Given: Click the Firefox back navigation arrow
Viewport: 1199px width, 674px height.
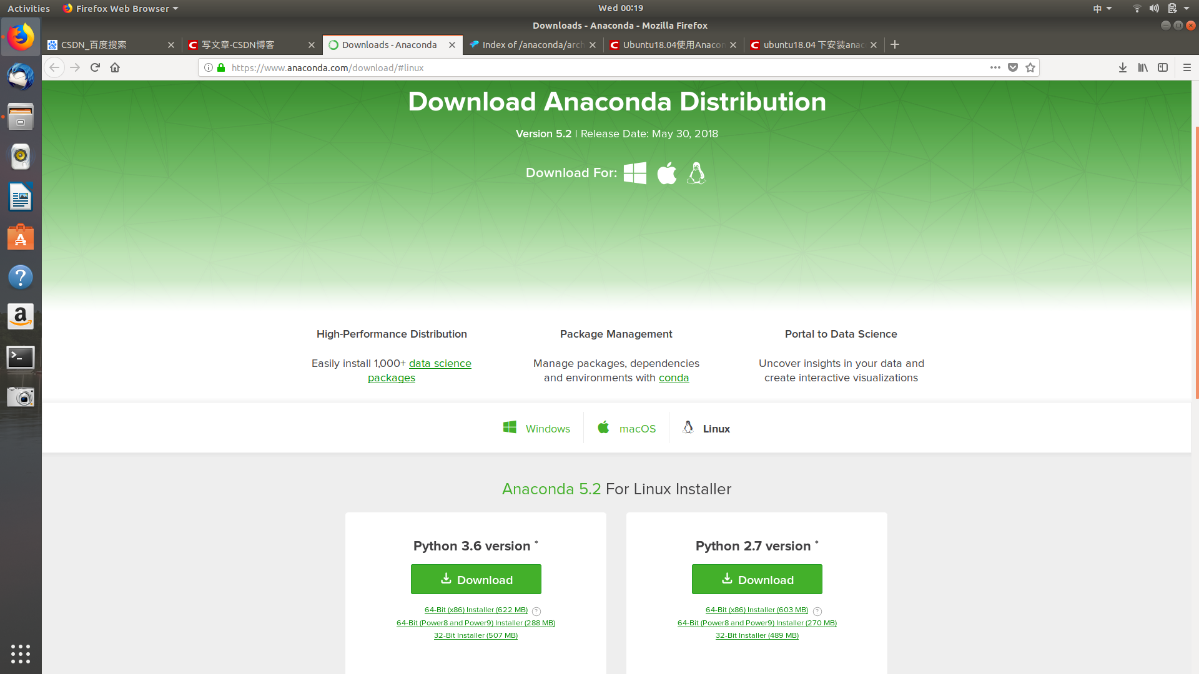Looking at the screenshot, I should [54, 67].
